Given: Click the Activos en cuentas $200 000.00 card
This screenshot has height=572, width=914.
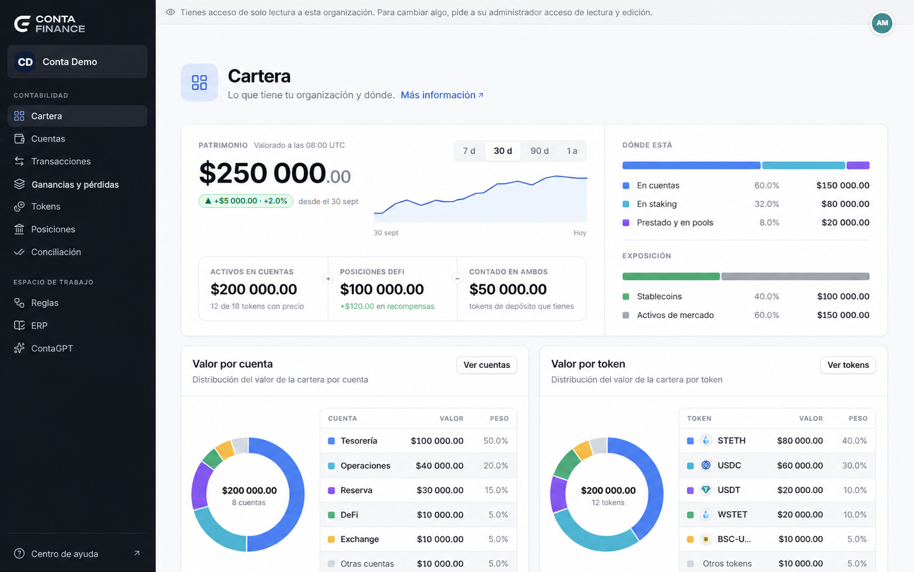Looking at the screenshot, I should 263,289.
